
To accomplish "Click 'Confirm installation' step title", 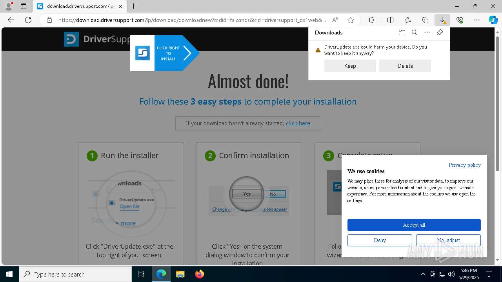I will [254, 155].
